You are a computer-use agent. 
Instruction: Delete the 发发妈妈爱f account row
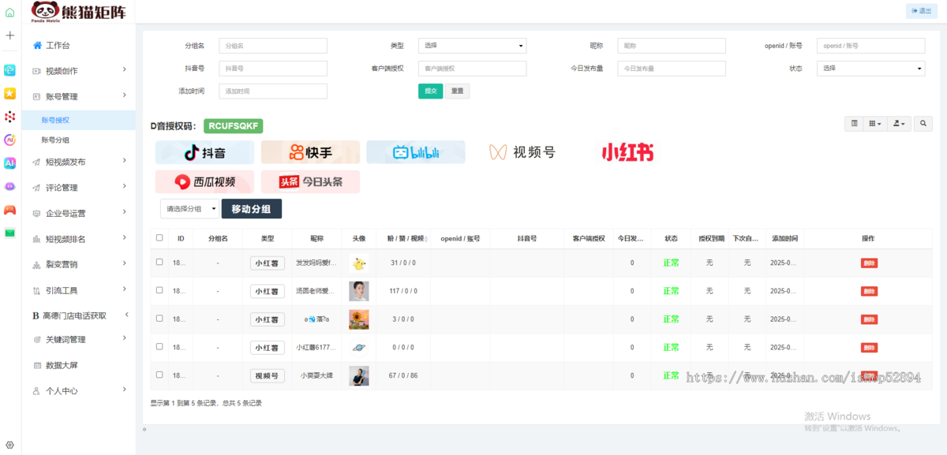[x=869, y=263]
